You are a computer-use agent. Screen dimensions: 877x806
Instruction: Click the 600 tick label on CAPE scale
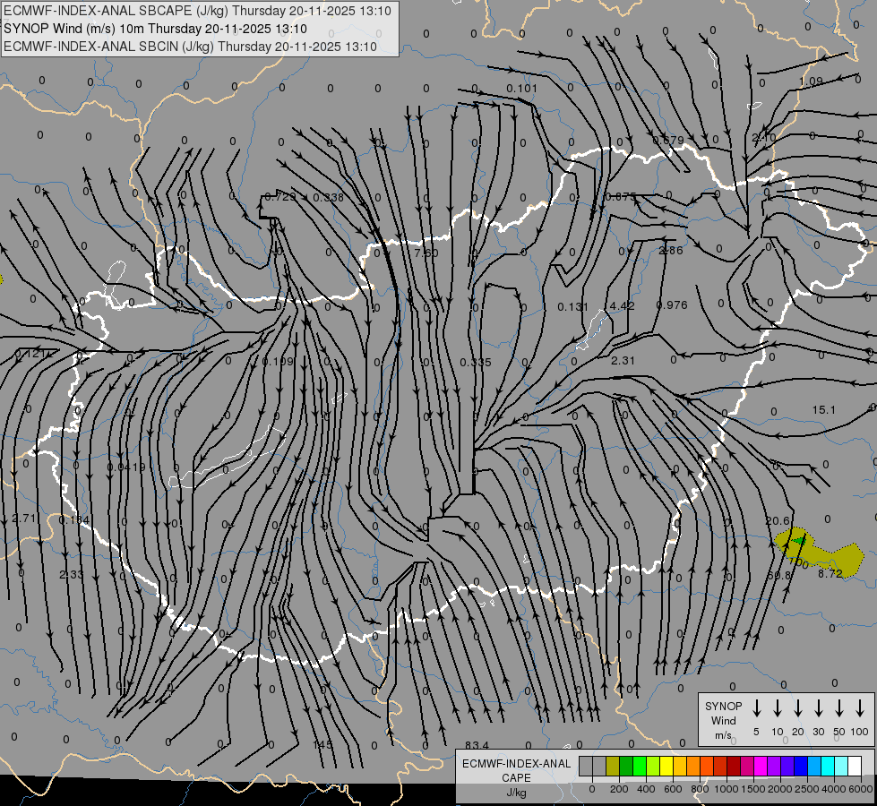click(673, 789)
